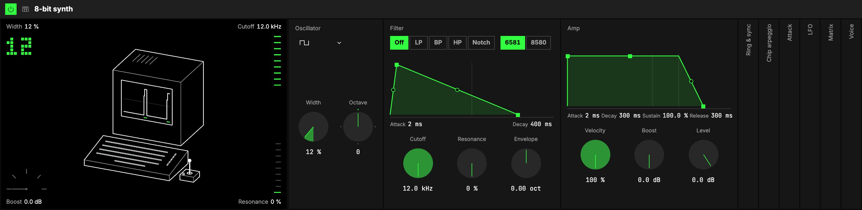Select the HP filter type
The image size is (862, 210).
[457, 43]
